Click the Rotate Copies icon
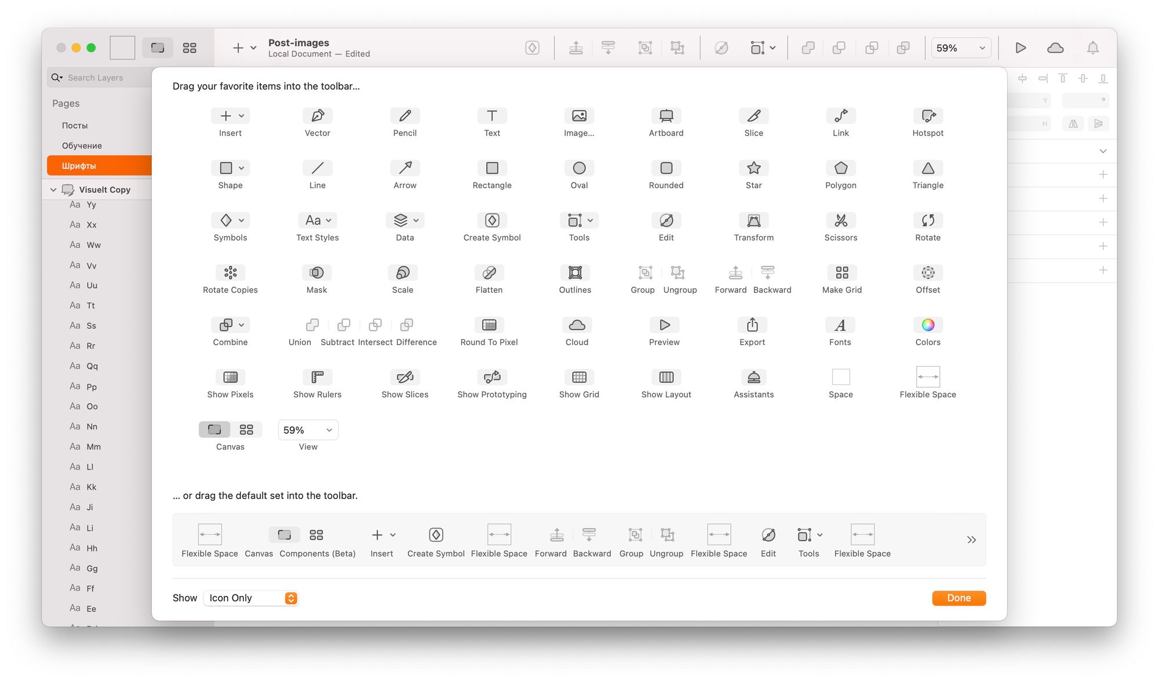This screenshot has width=1159, height=682. click(x=230, y=272)
